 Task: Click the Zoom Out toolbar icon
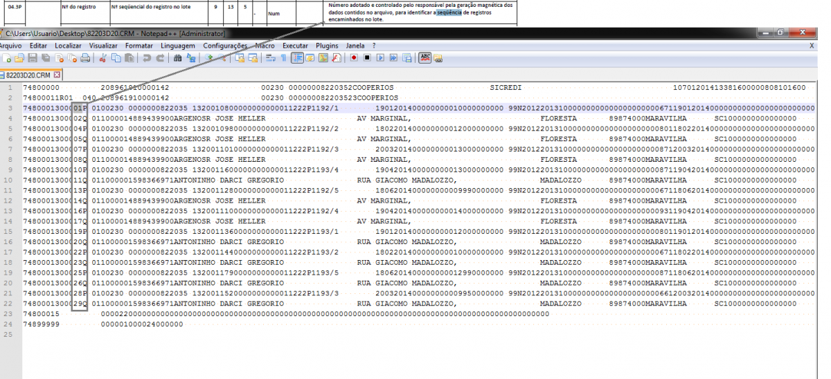pyautogui.click(x=222, y=57)
